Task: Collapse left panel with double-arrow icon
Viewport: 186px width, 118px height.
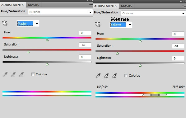Action: tap(88, 1)
